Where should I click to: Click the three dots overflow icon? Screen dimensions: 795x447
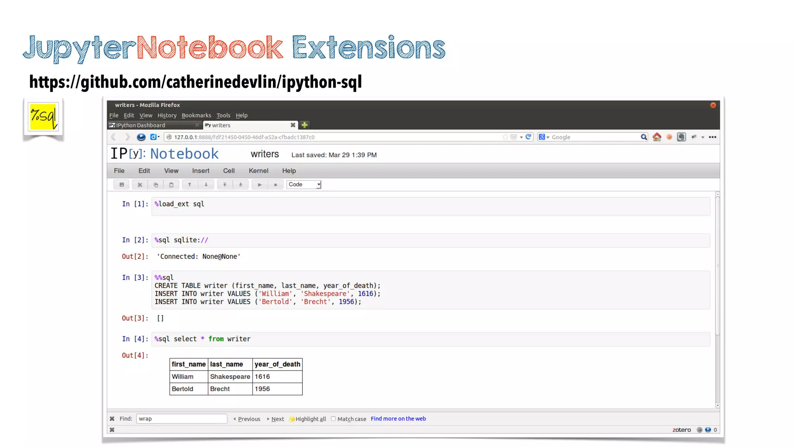pyautogui.click(x=713, y=137)
